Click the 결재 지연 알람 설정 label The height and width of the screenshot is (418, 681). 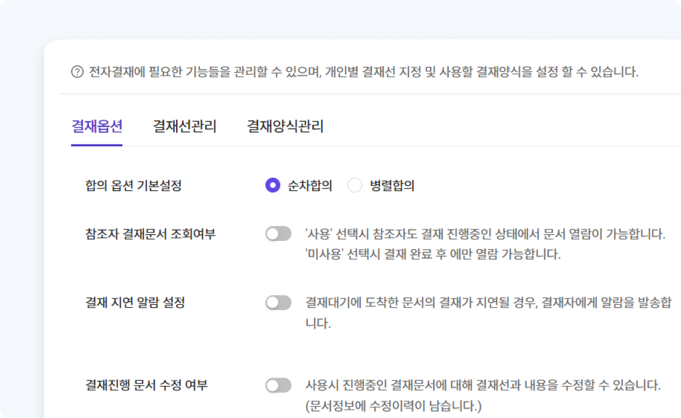point(135,302)
